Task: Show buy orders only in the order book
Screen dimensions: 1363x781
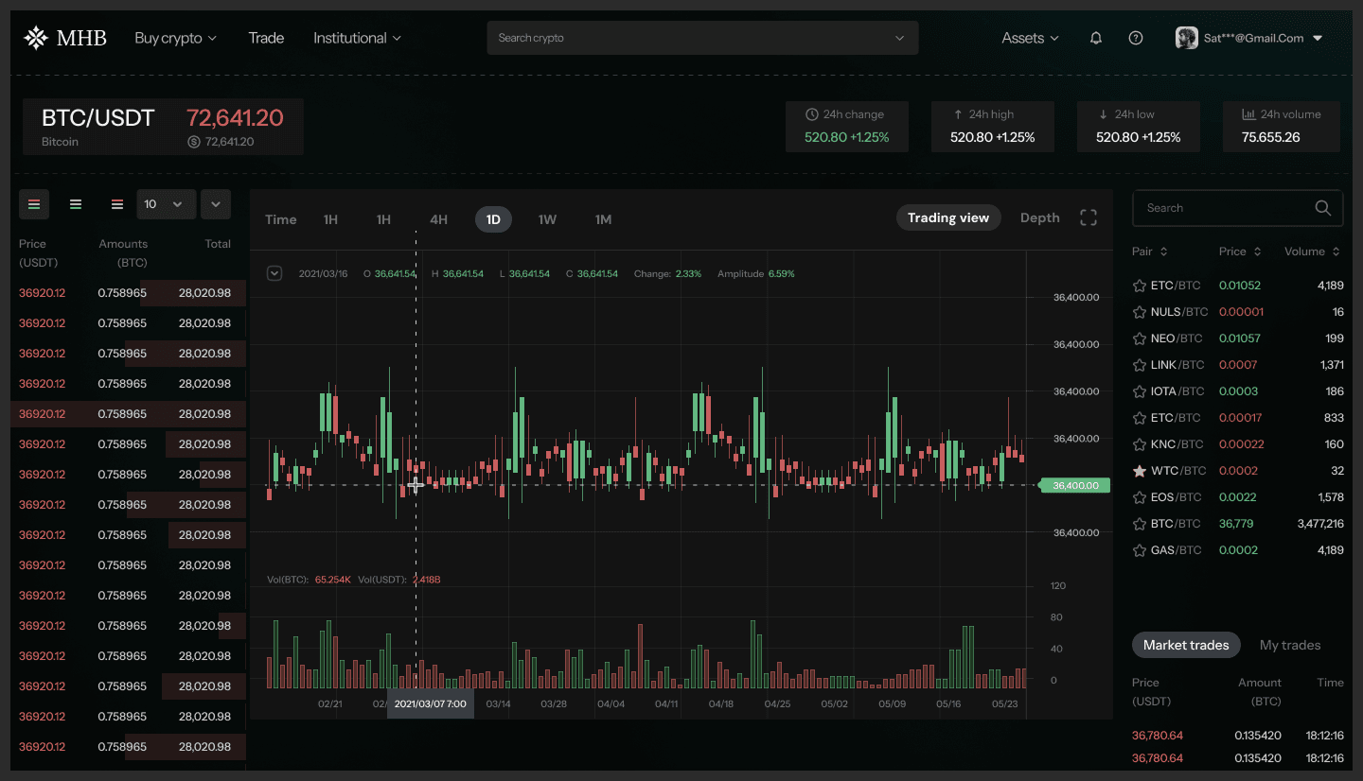Action: [76, 203]
